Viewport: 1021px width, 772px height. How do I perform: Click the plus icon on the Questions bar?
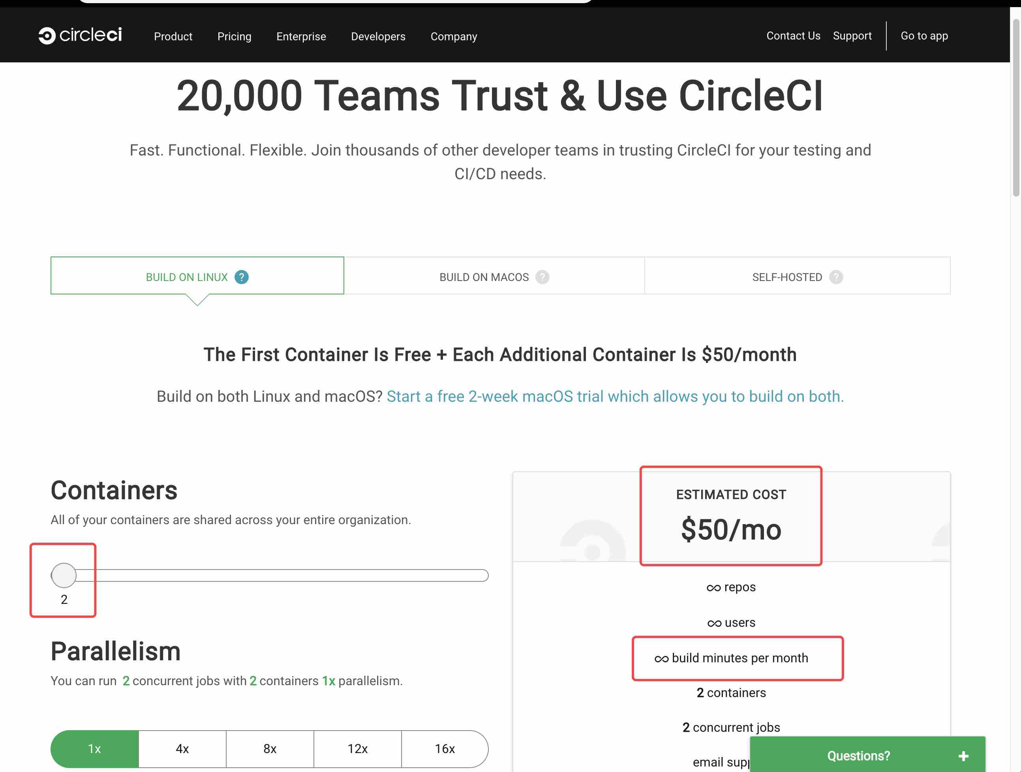(x=963, y=755)
